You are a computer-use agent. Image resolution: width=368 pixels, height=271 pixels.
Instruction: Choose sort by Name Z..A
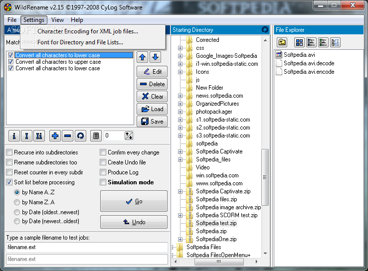(x=17, y=202)
